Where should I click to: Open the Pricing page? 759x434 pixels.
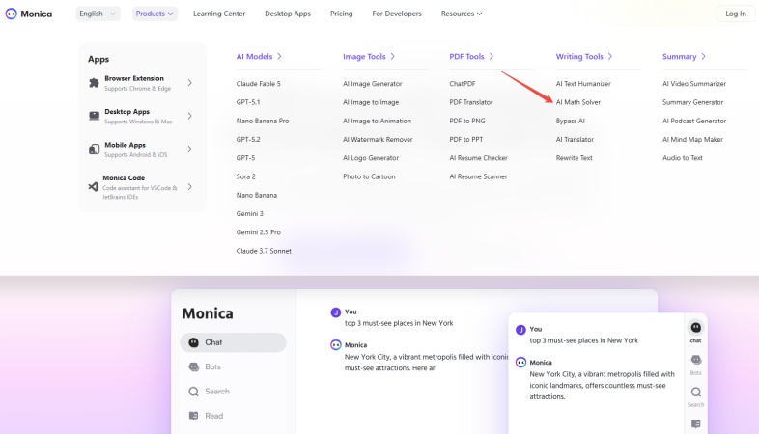(341, 14)
